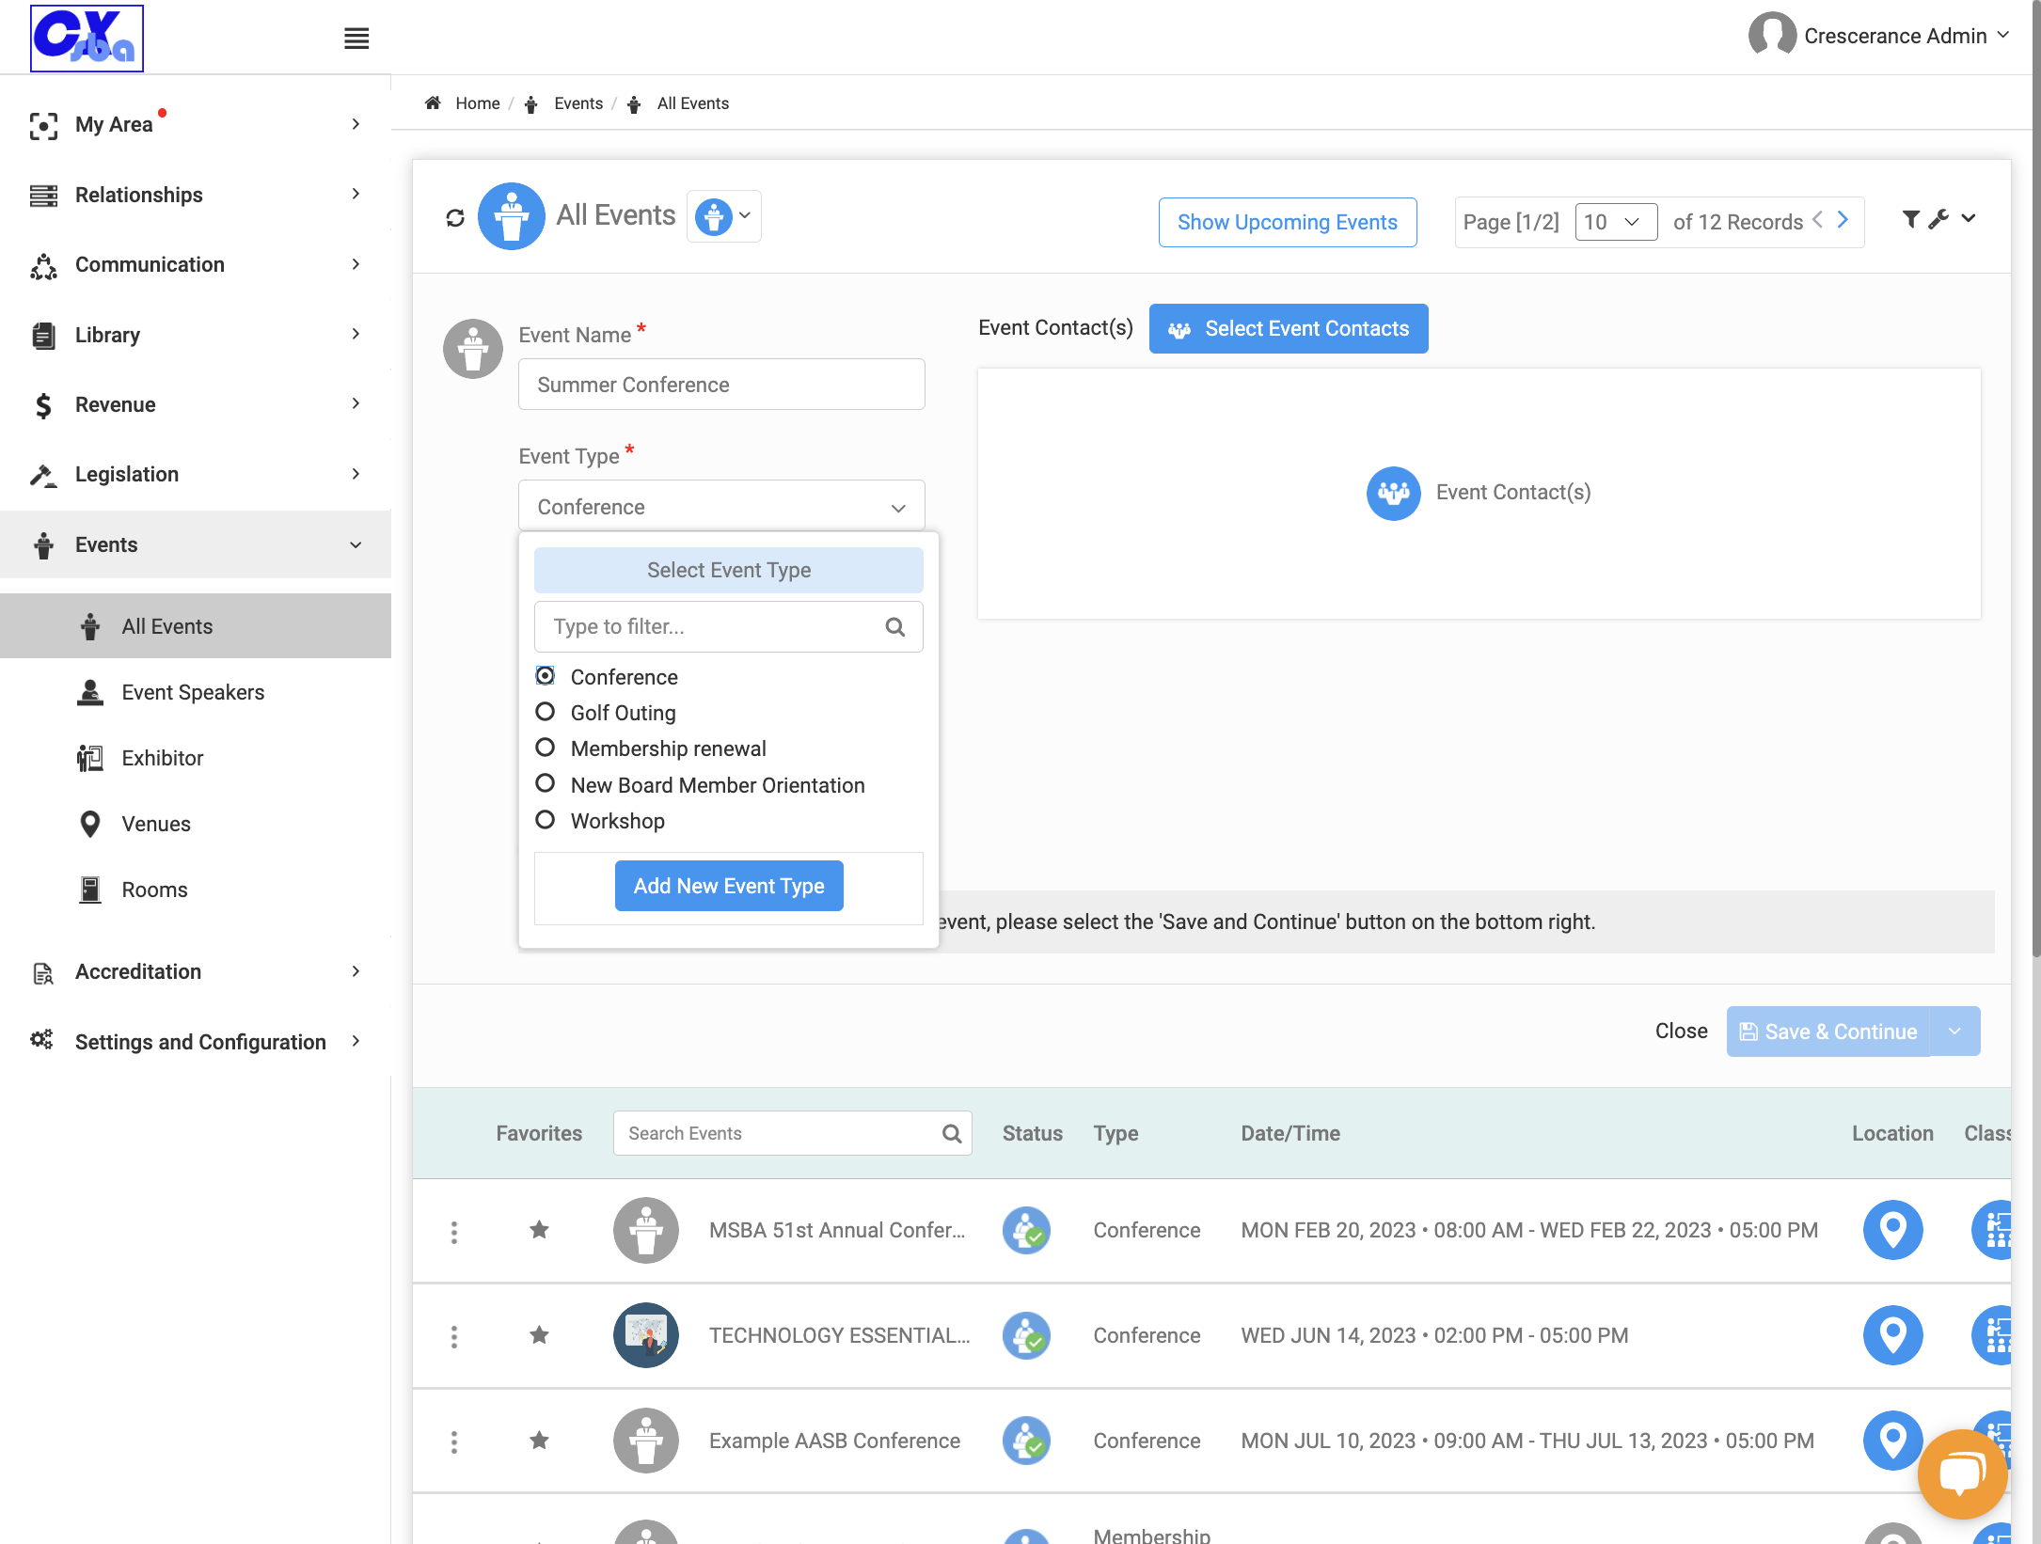Image resolution: width=2041 pixels, height=1544 pixels.
Task: Expand the toolbar options chevron
Action: coord(1969,219)
